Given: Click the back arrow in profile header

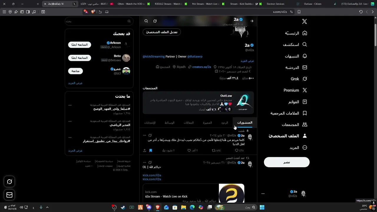Looking at the screenshot, I should coord(252,21).
